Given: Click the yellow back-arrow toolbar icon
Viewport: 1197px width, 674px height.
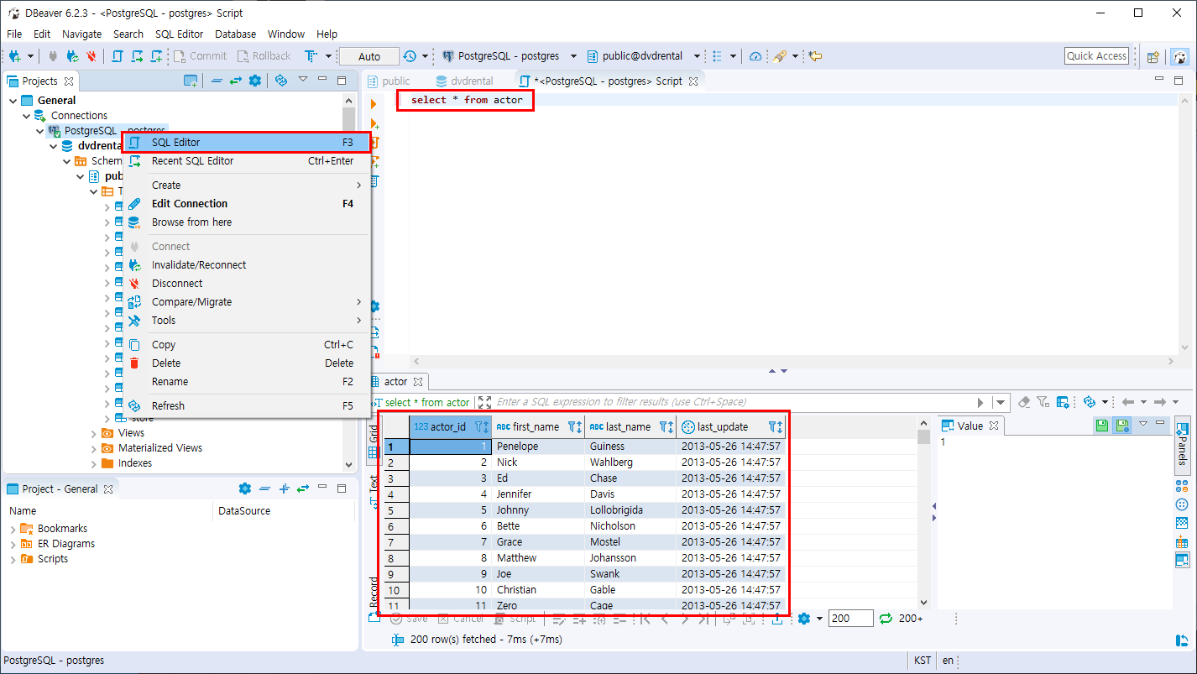Looking at the screenshot, I should tap(814, 56).
